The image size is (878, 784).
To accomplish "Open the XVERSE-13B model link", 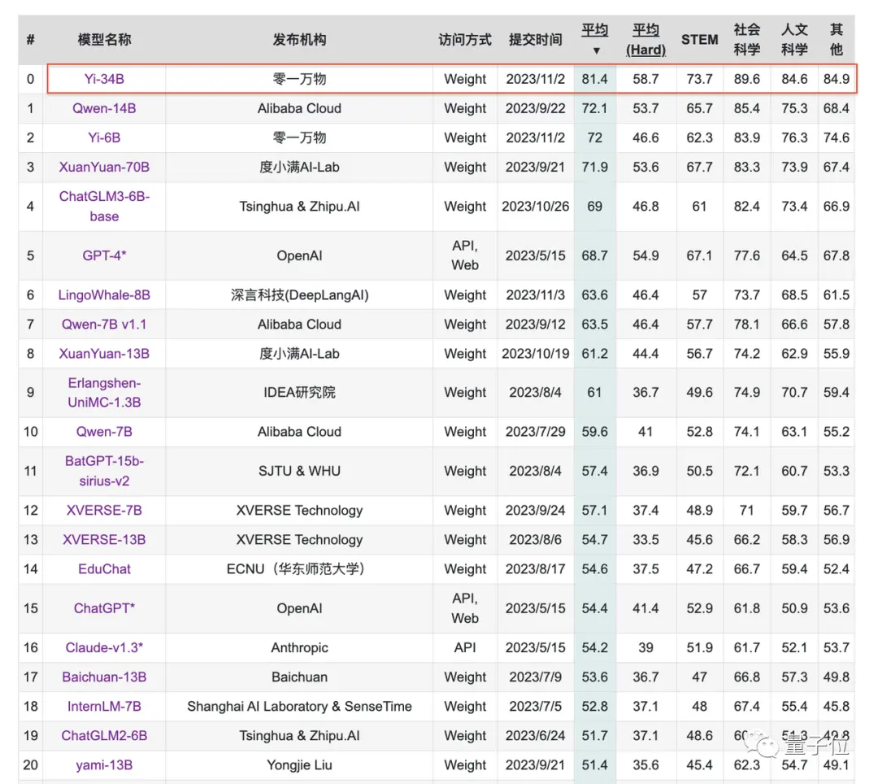I will 104,539.
